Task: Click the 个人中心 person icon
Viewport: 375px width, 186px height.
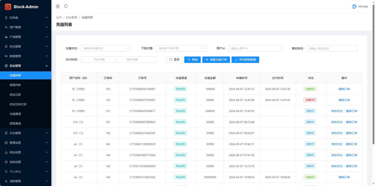Action: click(x=6, y=172)
